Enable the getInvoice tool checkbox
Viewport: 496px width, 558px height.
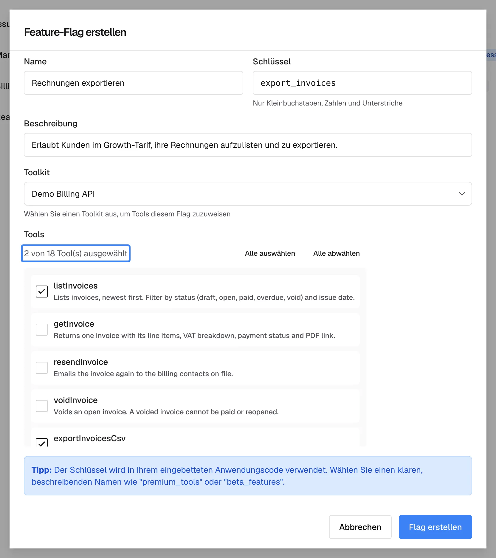[x=42, y=330]
